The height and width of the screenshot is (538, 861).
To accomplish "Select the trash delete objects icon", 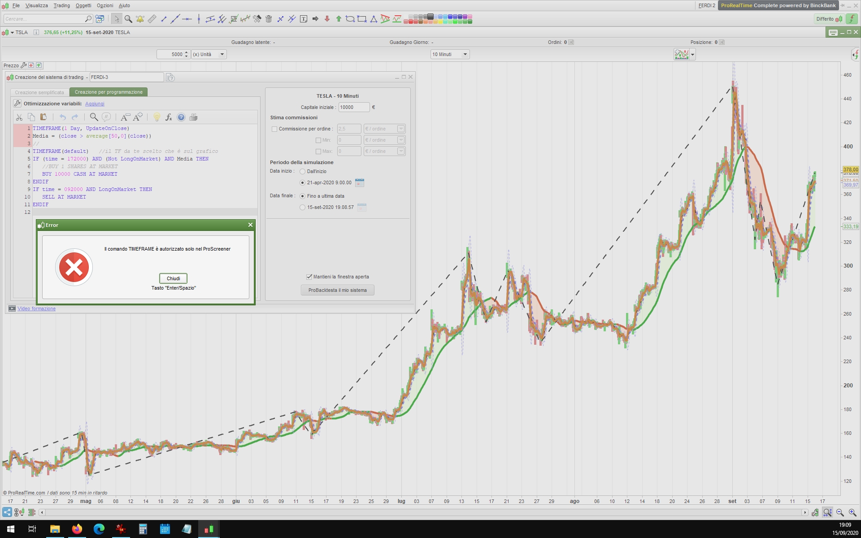I will tap(269, 19).
